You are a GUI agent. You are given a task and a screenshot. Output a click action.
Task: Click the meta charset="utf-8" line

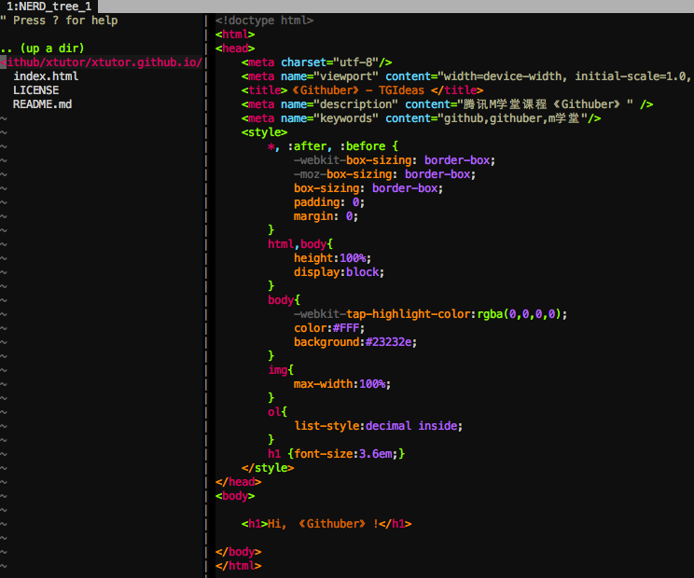(316, 62)
